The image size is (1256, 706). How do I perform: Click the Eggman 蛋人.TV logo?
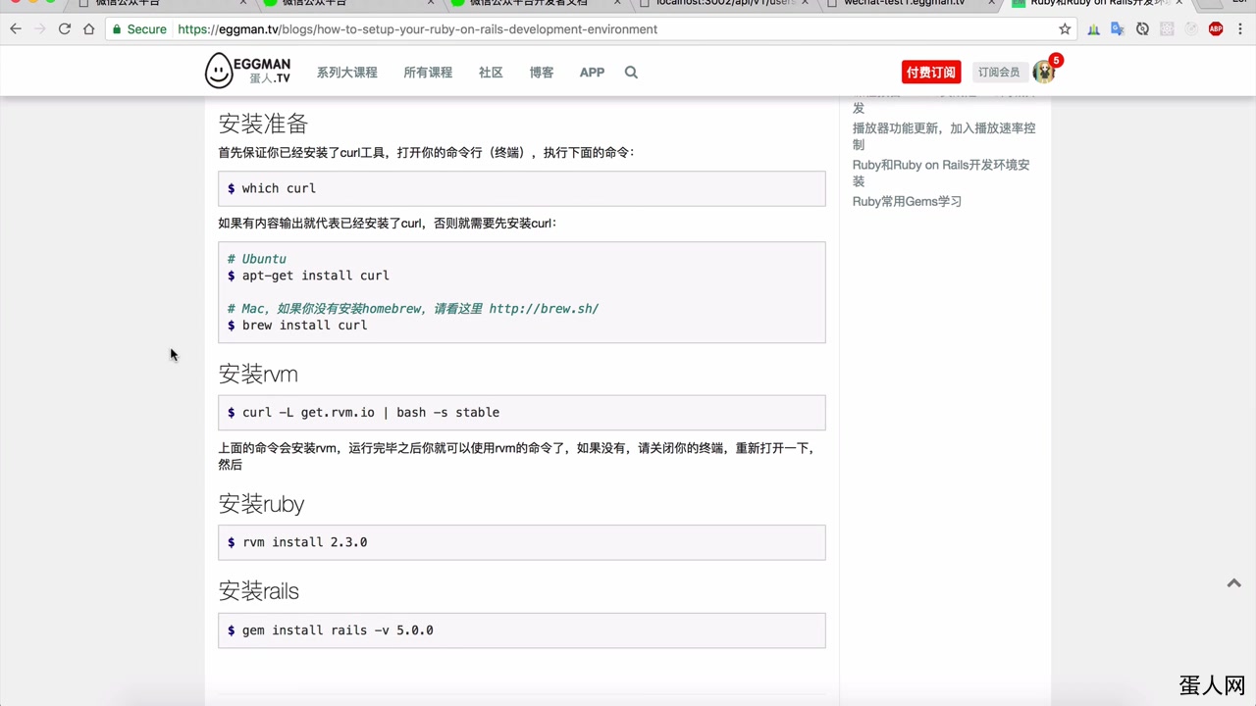point(247,71)
